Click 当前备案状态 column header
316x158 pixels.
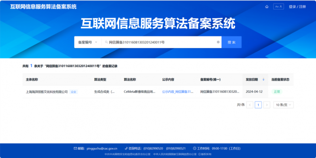click(280, 80)
